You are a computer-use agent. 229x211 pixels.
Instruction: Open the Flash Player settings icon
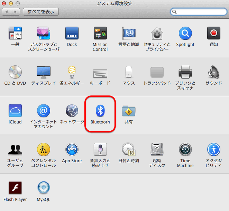[15, 189]
